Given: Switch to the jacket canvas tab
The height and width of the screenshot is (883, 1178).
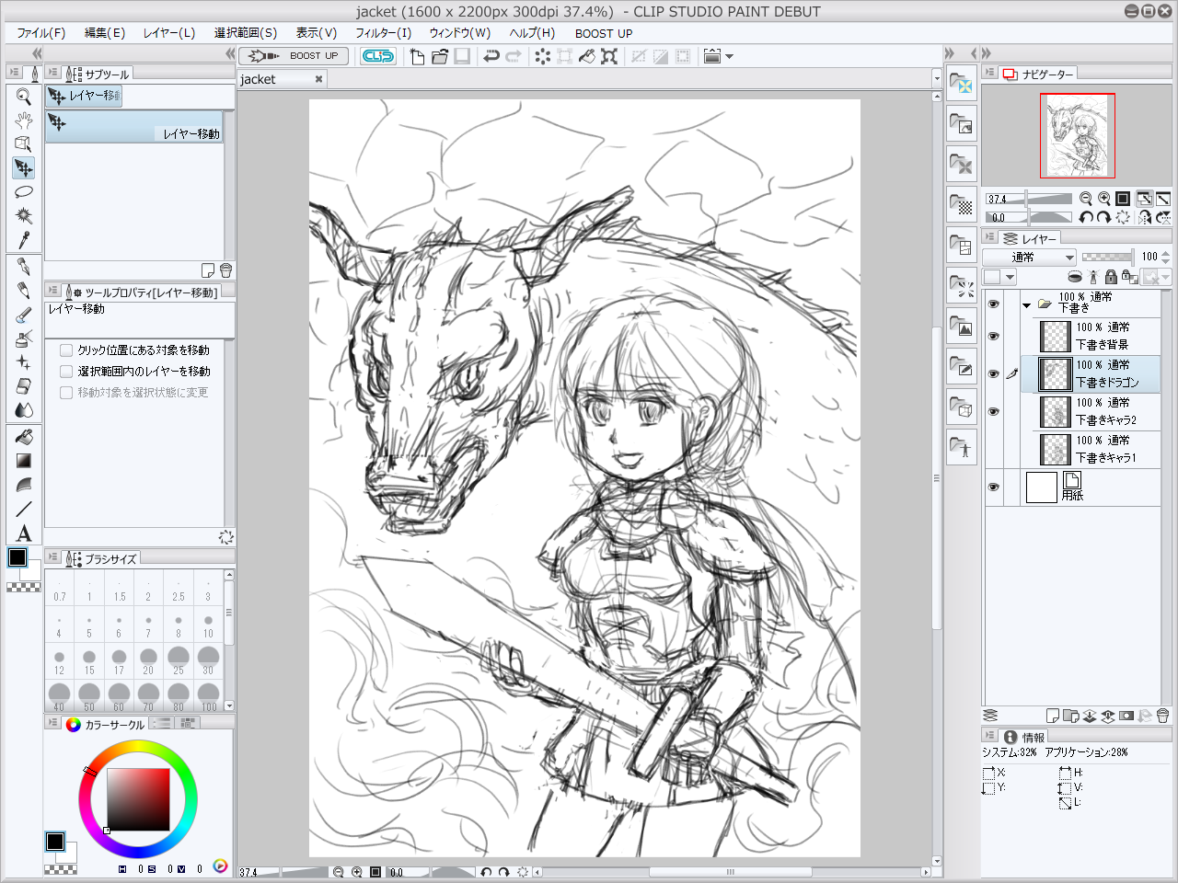Looking at the screenshot, I should 282,79.
